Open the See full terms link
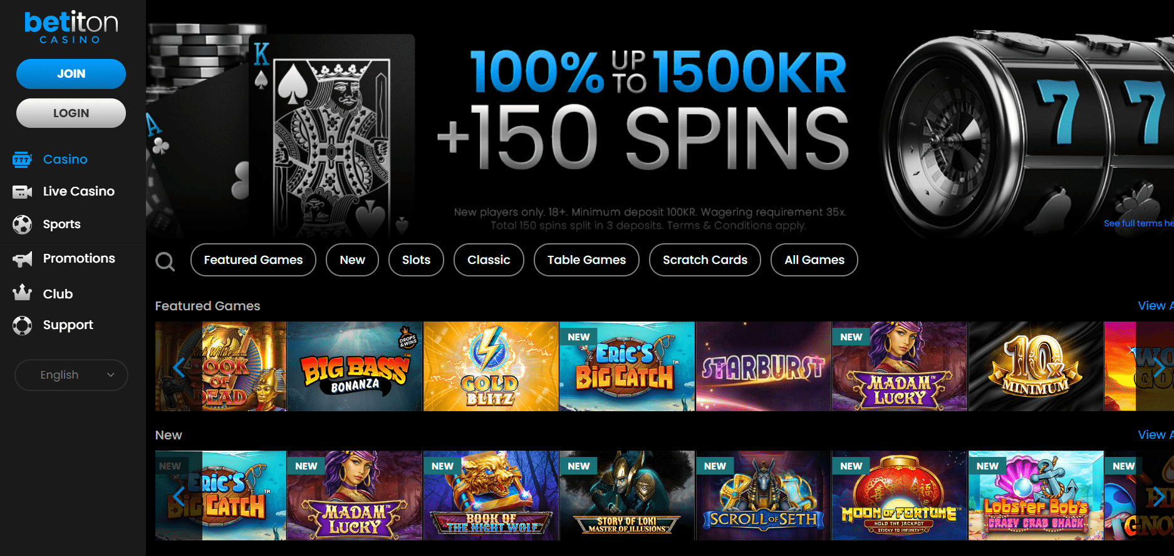Image resolution: width=1174 pixels, height=556 pixels. 1138,223
